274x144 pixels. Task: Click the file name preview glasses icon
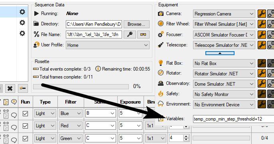pos(143,35)
